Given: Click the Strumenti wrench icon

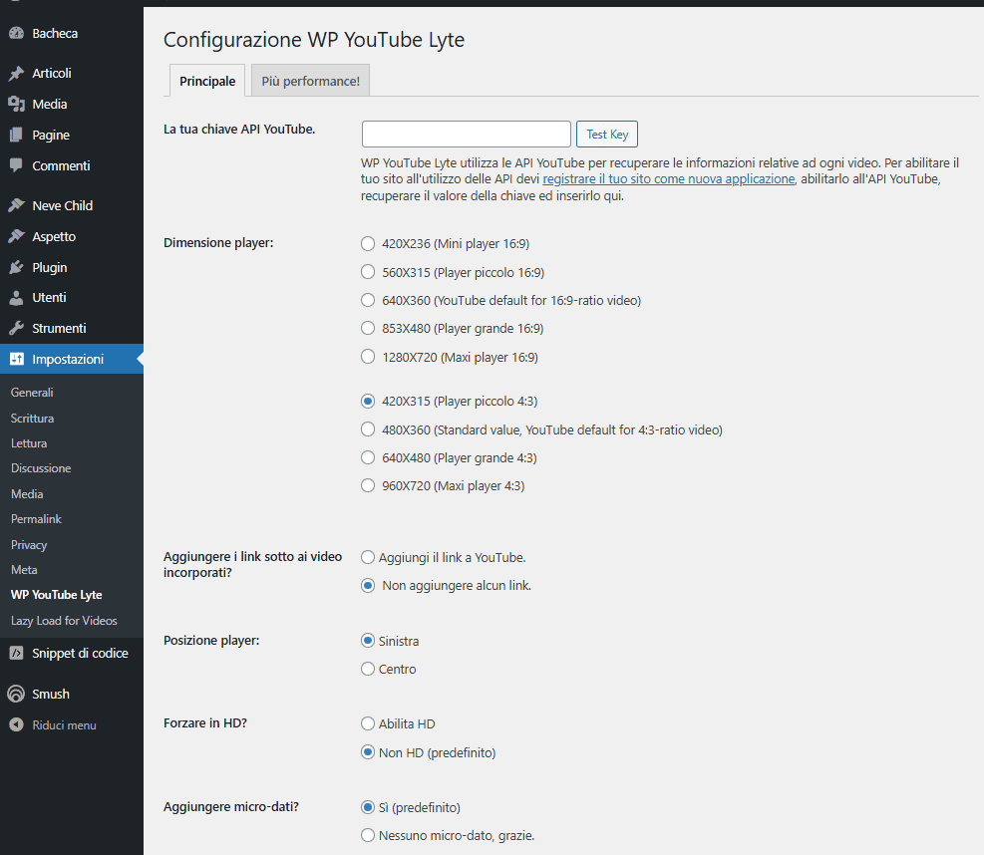Looking at the screenshot, I should point(16,328).
